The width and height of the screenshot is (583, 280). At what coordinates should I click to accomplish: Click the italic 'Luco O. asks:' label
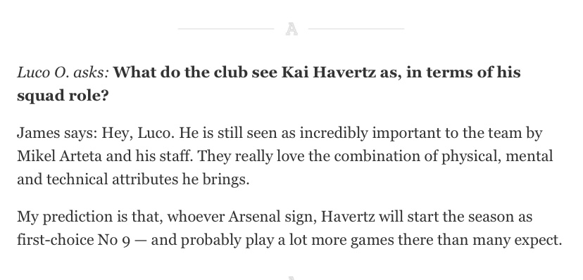click(x=63, y=72)
